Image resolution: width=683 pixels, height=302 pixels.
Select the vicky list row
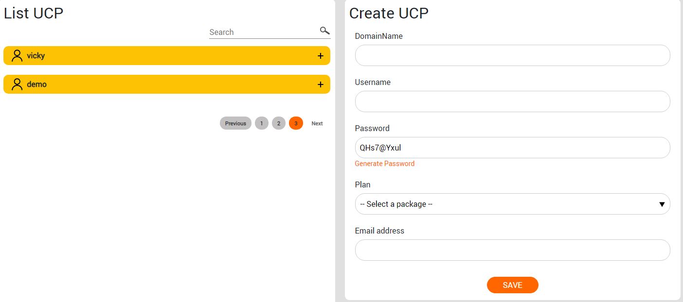pyautogui.click(x=167, y=55)
